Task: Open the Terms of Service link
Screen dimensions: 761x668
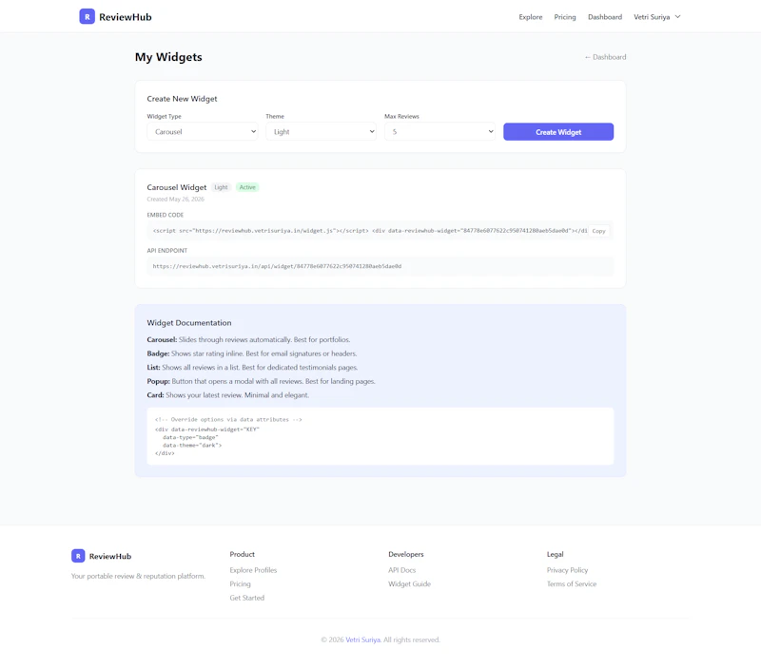Action: pyautogui.click(x=572, y=583)
